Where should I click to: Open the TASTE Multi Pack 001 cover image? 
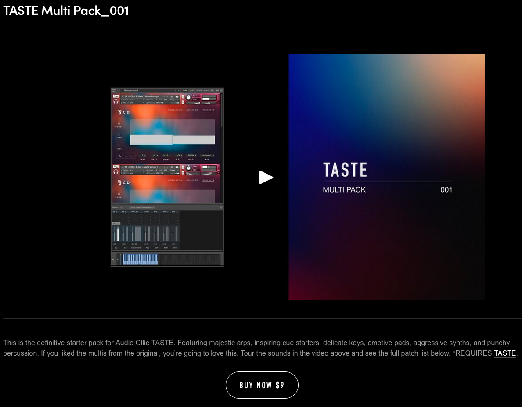coord(386,177)
